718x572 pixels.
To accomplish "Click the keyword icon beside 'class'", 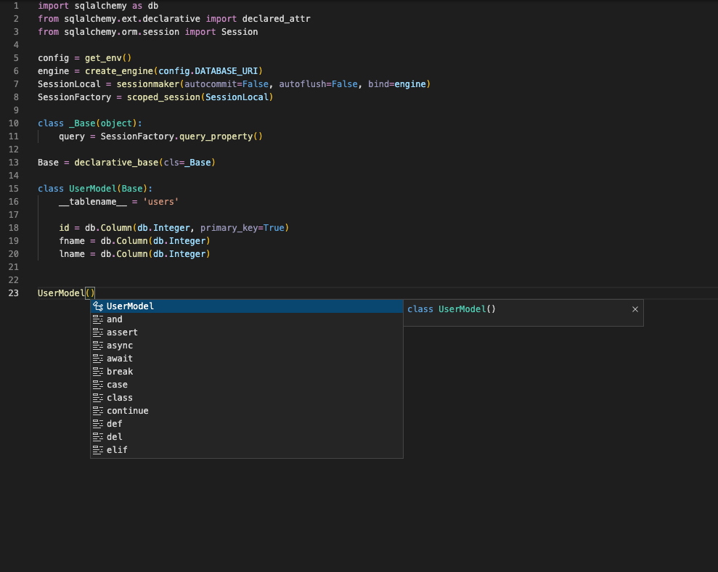I will (98, 398).
